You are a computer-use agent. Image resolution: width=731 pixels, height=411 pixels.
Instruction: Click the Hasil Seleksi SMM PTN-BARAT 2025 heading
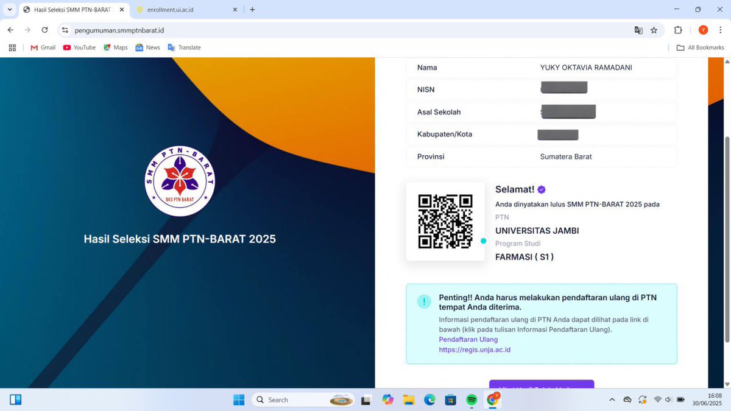pyautogui.click(x=180, y=239)
